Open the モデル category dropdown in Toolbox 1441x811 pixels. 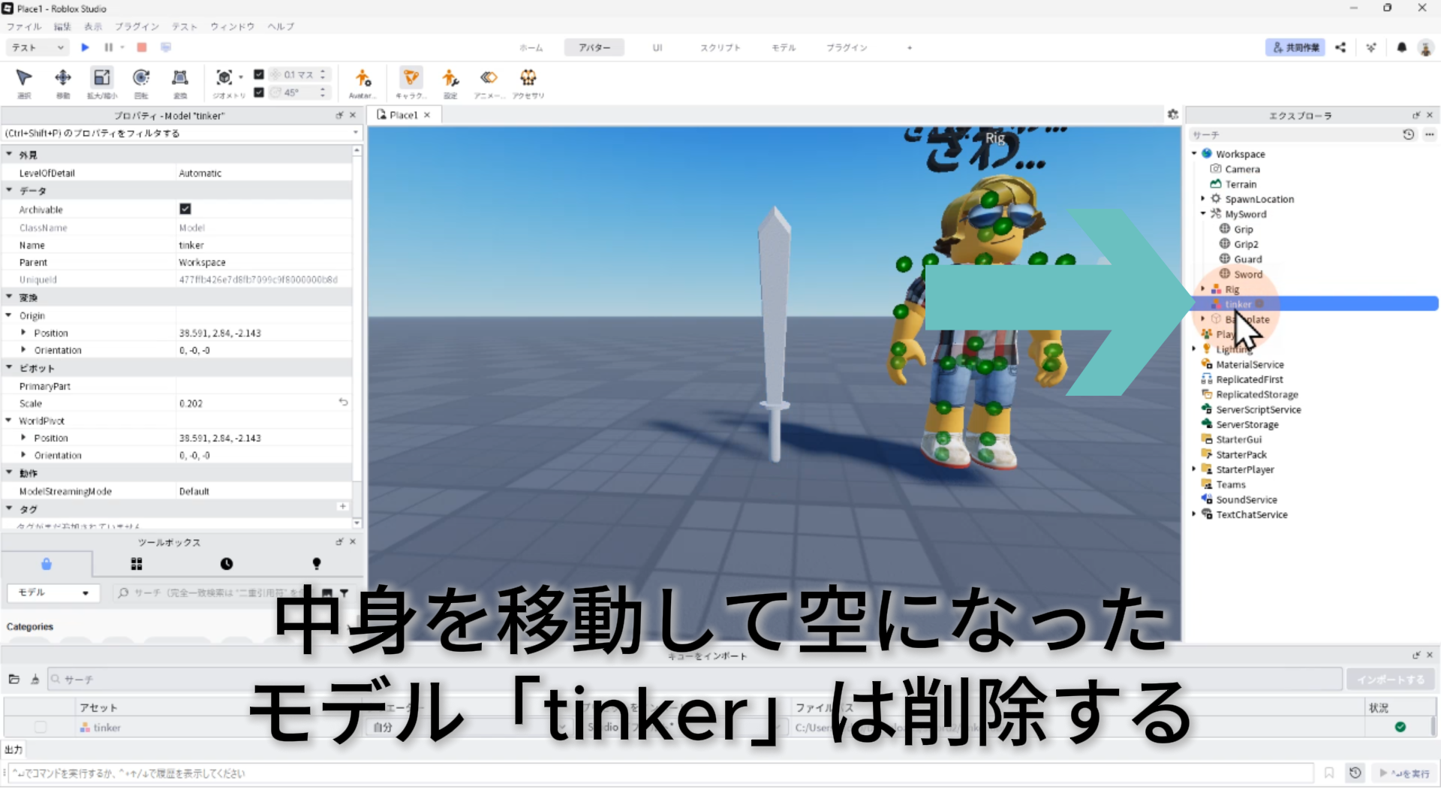click(x=53, y=592)
